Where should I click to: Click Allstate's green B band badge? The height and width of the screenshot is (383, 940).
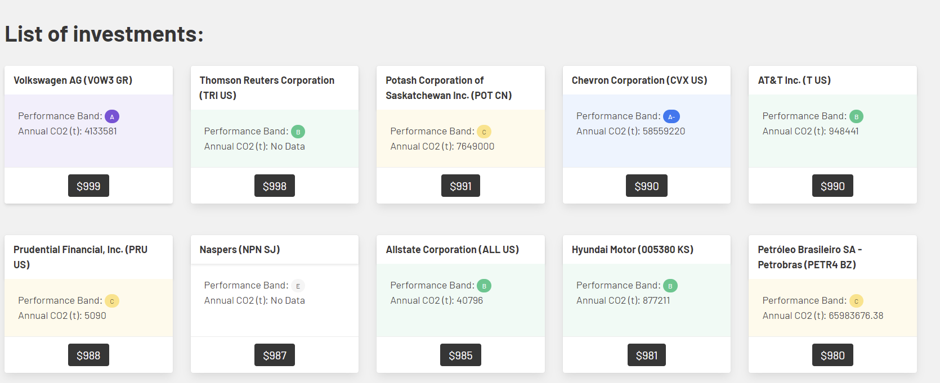(x=484, y=286)
